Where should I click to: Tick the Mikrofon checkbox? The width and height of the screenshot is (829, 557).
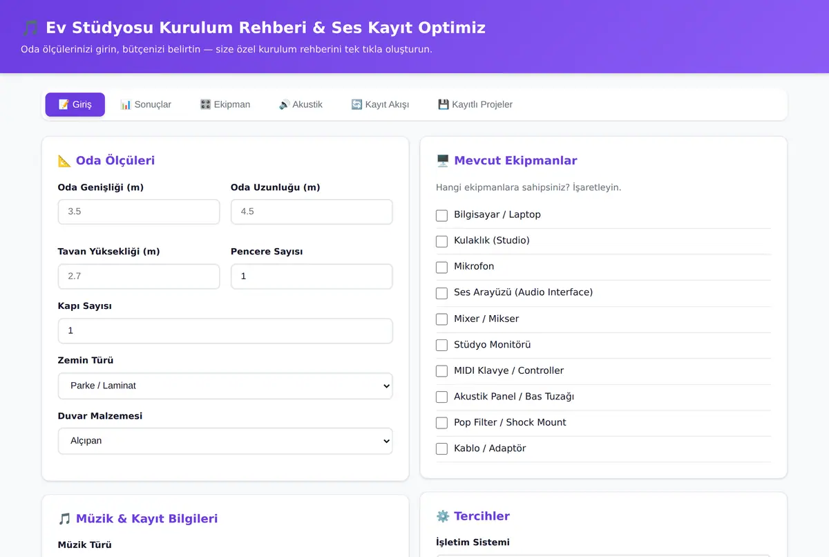pos(441,267)
